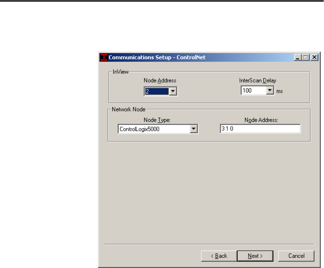
Task: Click the InterScan Delay value 100
Action: (254, 91)
